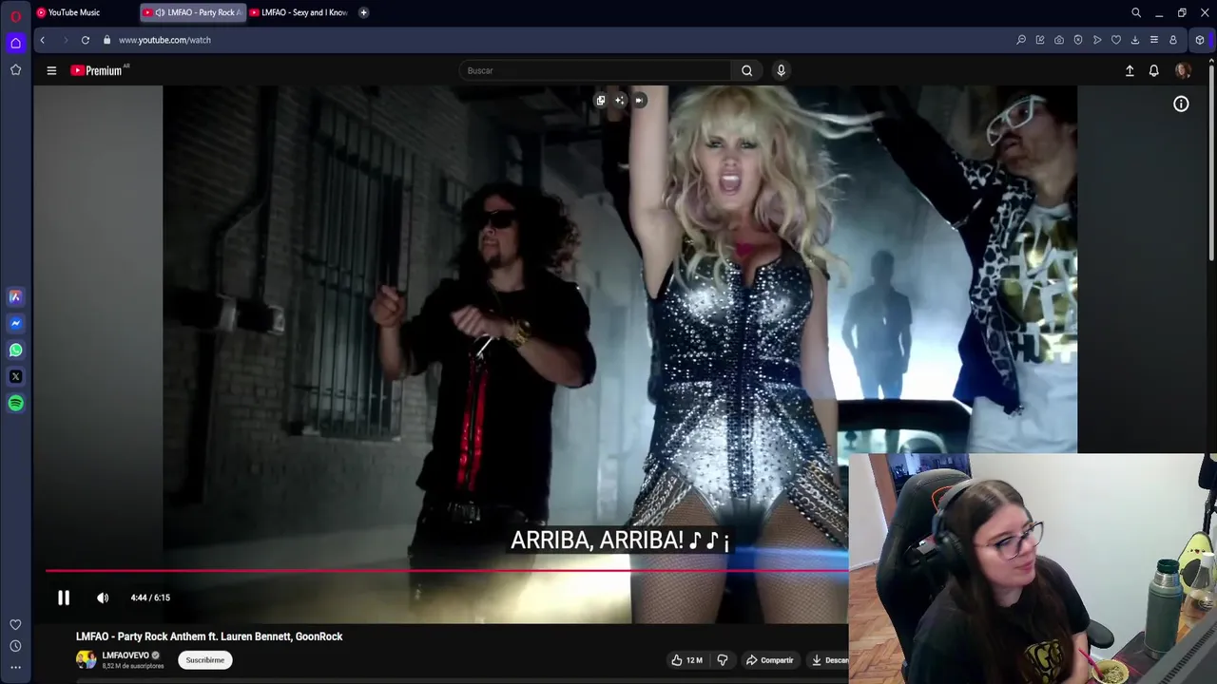Open the Opera toolbar edit/note icon
Image resolution: width=1217 pixels, height=684 pixels.
point(1040,40)
